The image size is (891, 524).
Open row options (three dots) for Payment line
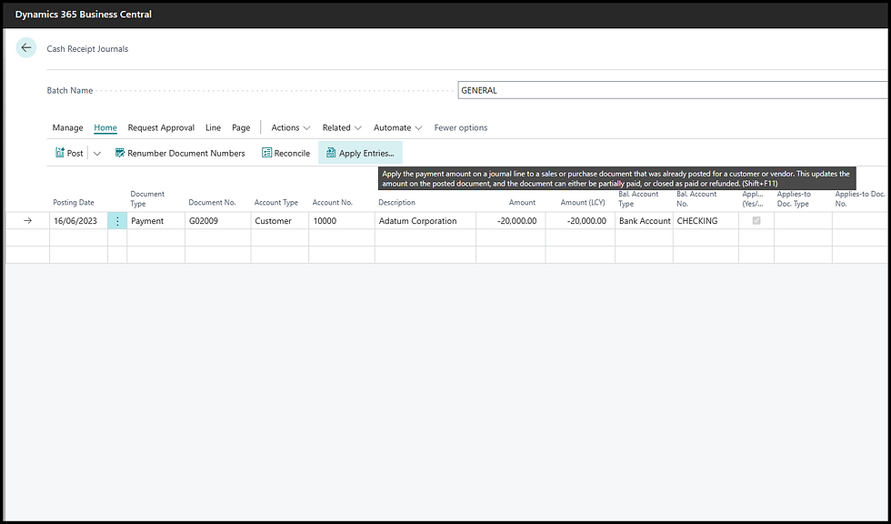click(x=117, y=221)
